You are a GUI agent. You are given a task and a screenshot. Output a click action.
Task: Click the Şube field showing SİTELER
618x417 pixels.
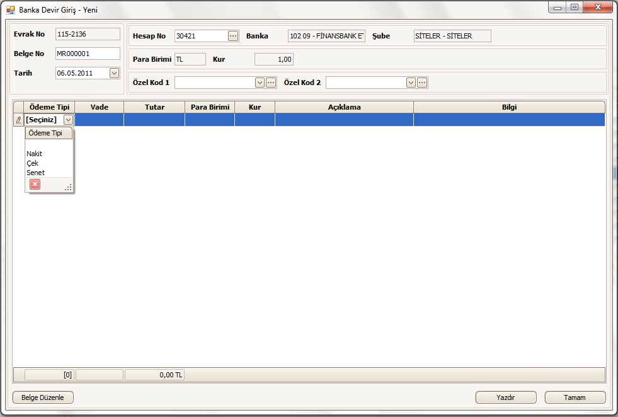(452, 36)
